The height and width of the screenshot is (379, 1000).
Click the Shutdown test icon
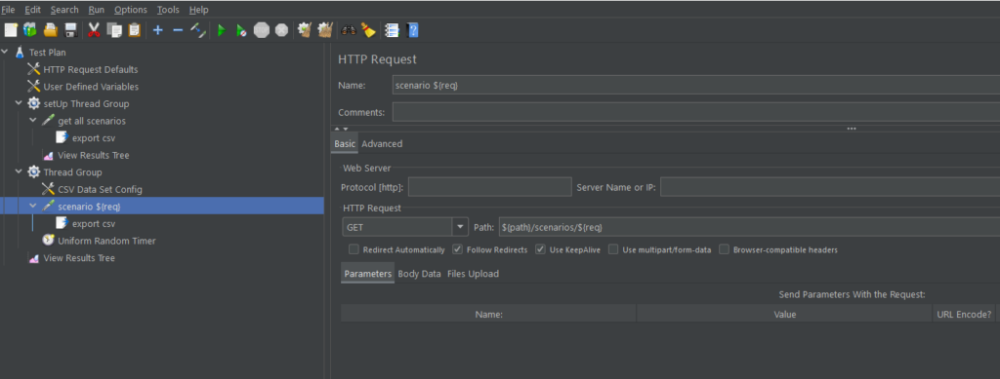click(281, 30)
